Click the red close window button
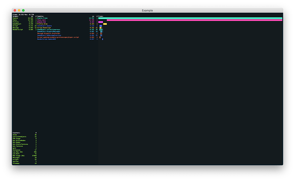 15,10
